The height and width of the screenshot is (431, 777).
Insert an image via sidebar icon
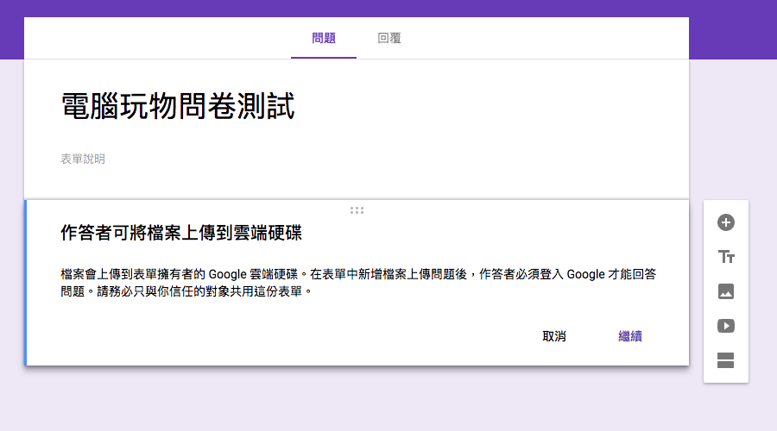[726, 291]
